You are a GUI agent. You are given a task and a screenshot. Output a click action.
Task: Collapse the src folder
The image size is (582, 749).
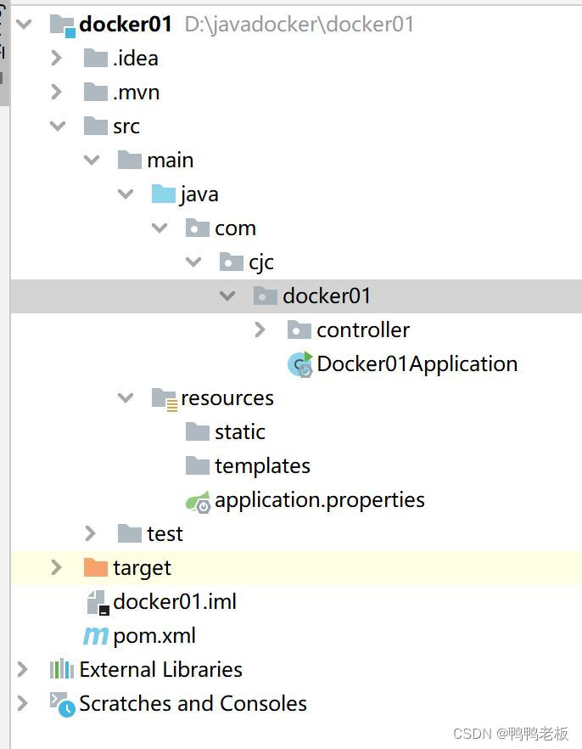57,126
